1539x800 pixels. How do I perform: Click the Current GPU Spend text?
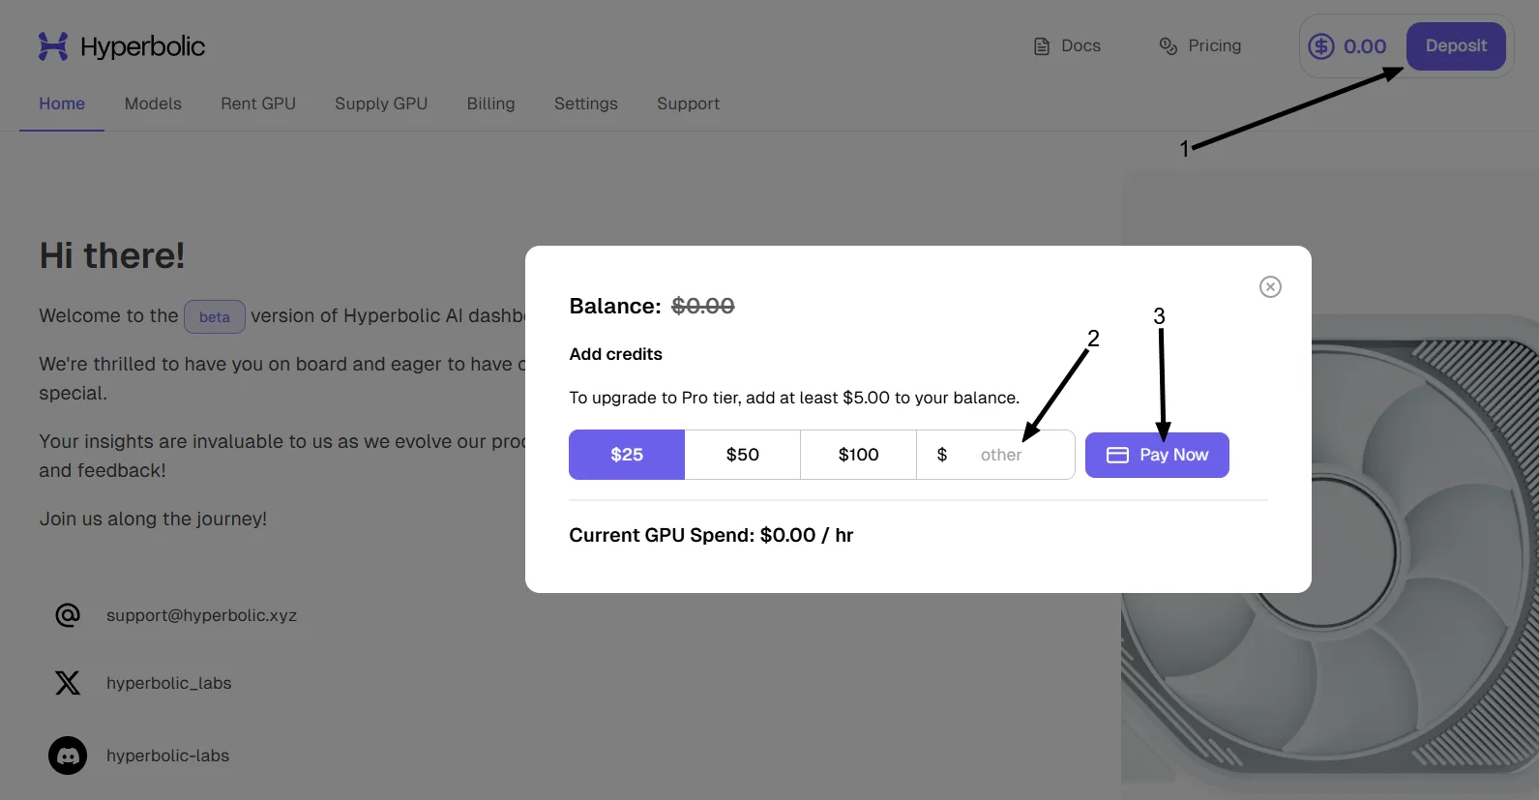pyautogui.click(x=711, y=535)
